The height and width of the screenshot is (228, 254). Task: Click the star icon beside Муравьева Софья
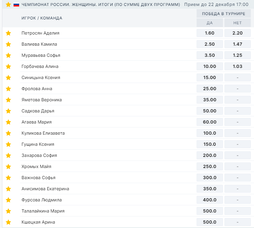(8, 55)
